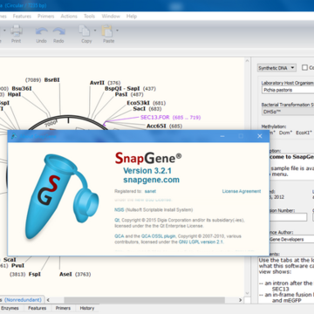The height and width of the screenshot is (314, 314).
Task: Click the horizontal scrollbar right arrow
Action: [x=240, y=300]
